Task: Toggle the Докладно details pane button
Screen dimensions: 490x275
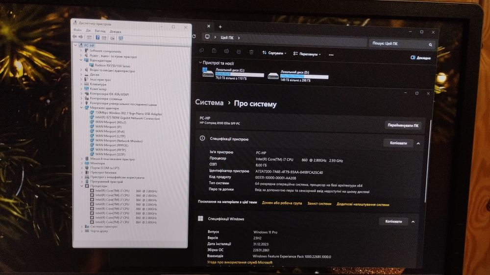Action: pos(420,58)
